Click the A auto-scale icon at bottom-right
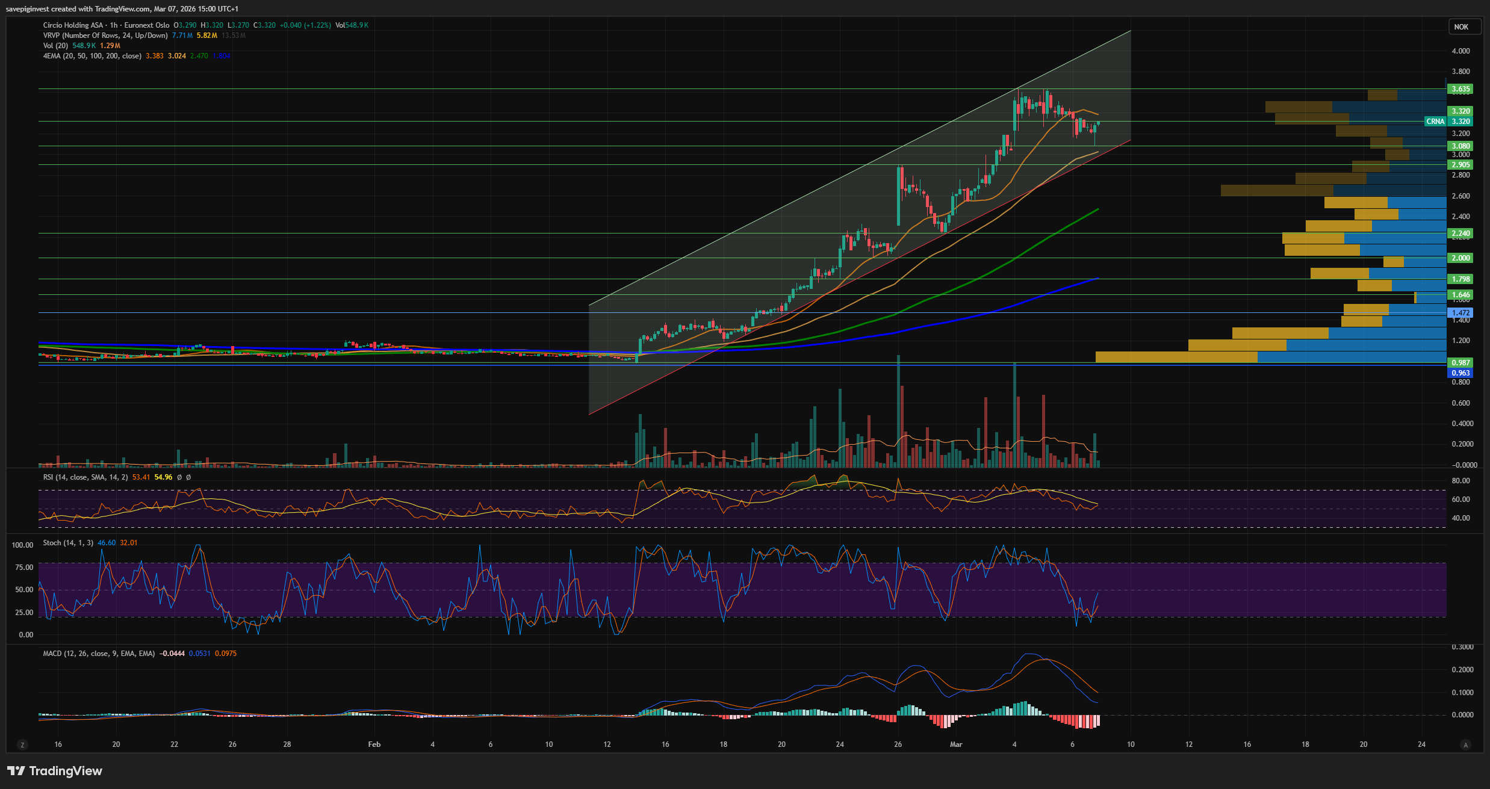This screenshot has width=1490, height=789. coord(1465,745)
